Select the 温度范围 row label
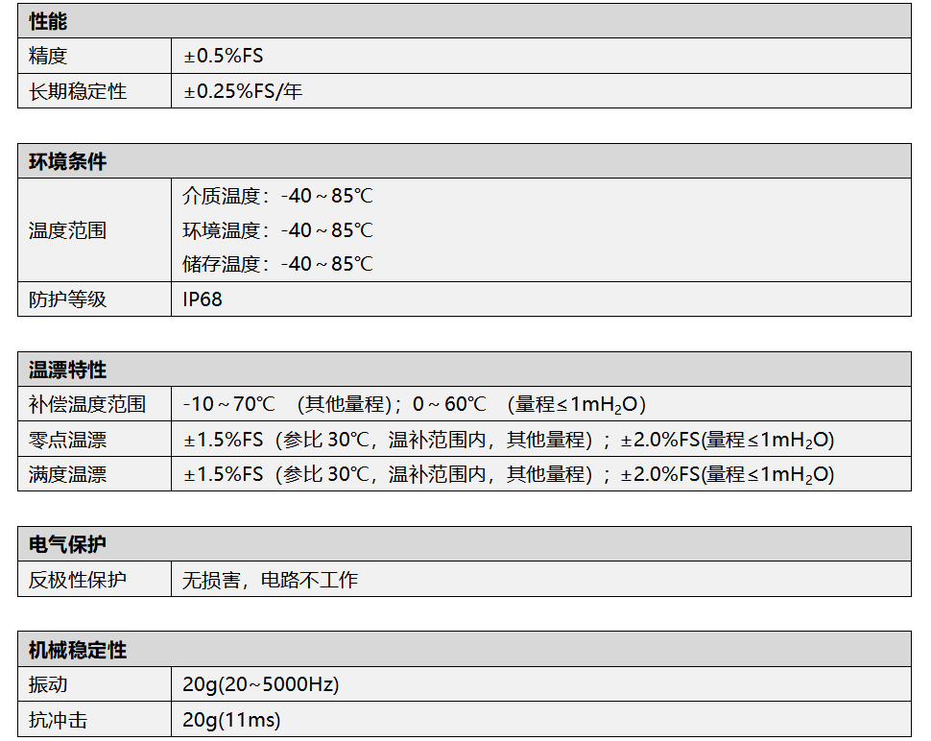This screenshot has width=931, height=741. pyautogui.click(x=67, y=230)
